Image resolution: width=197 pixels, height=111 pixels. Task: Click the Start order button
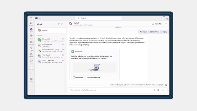(78, 77)
